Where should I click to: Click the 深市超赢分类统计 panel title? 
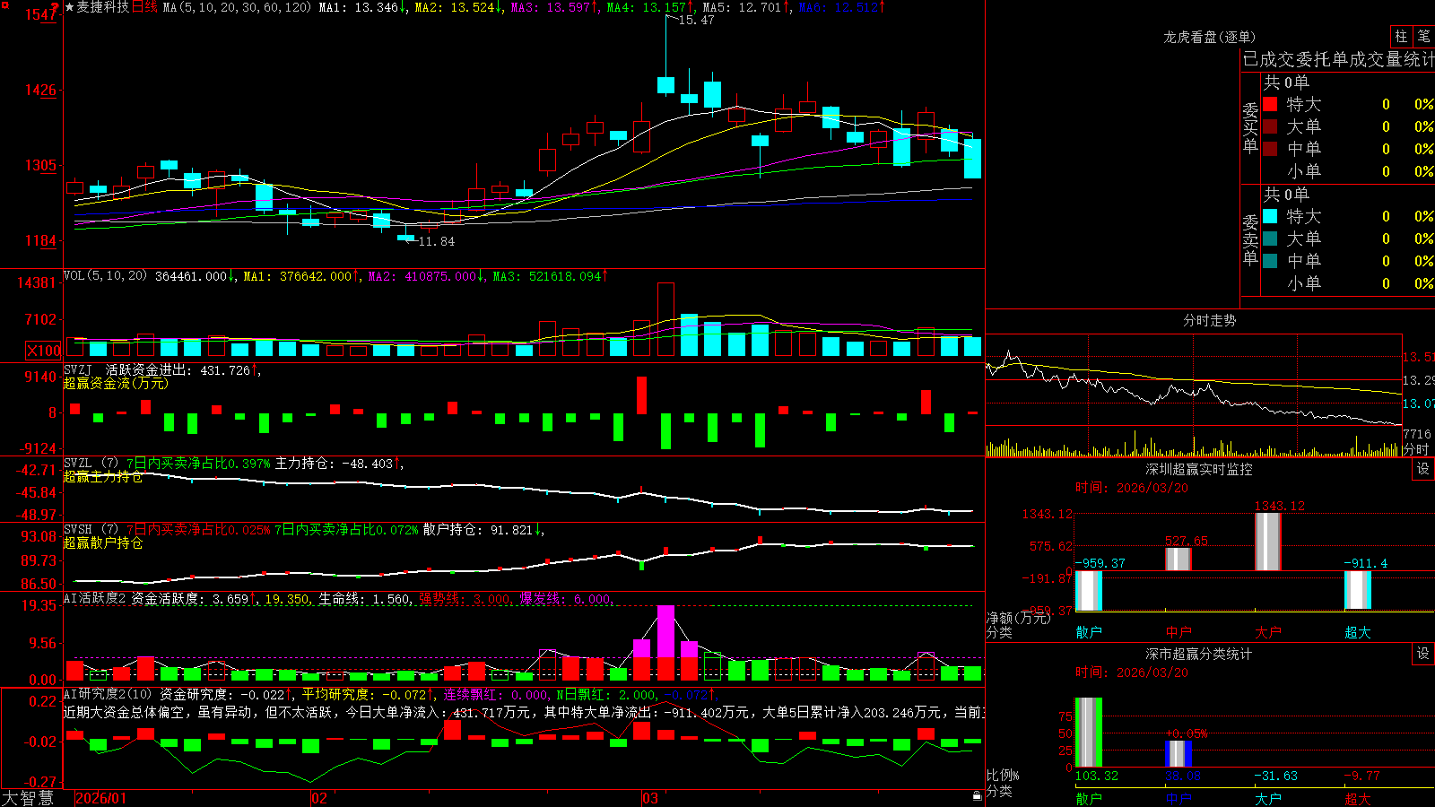tap(1198, 654)
